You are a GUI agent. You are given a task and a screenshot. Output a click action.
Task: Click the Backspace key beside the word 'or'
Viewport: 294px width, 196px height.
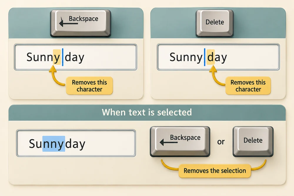180,141
